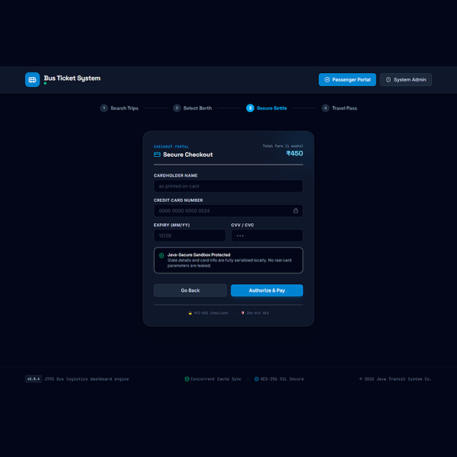
Task: Click the Java-Secure Sandbox Protected heading
Action: pyautogui.click(x=199, y=254)
